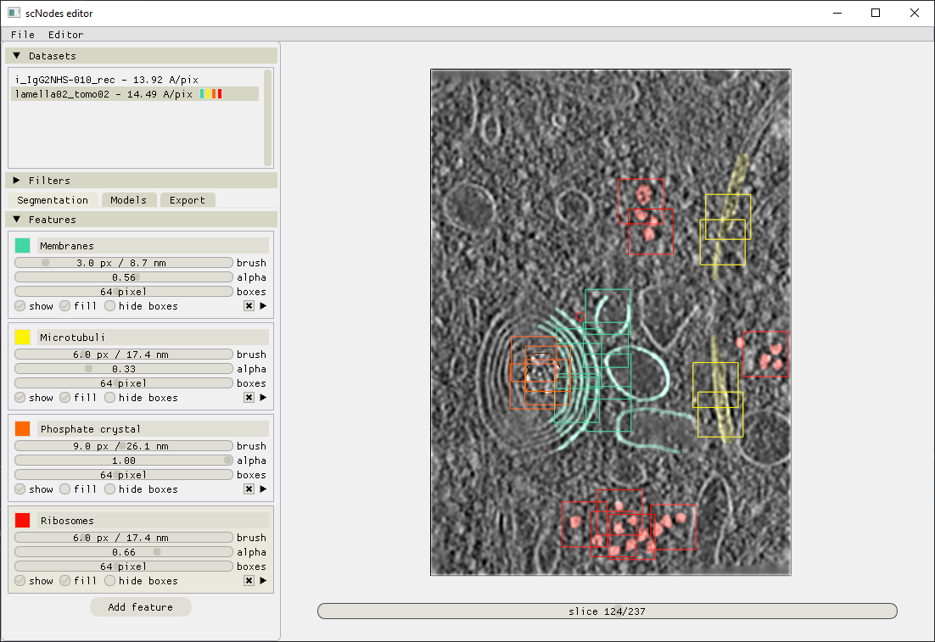Enable hide boxes for Phosphate crystal

point(109,488)
